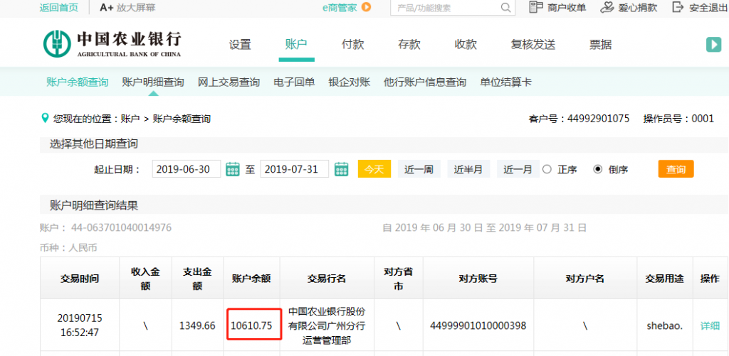Image resolution: width=729 pixels, height=356 pixels.
Task: Click the 产品/功能搜索 search field
Action: coord(445,8)
